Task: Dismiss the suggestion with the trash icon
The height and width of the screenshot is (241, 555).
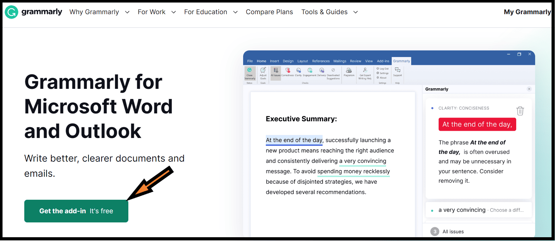Action: [520, 111]
